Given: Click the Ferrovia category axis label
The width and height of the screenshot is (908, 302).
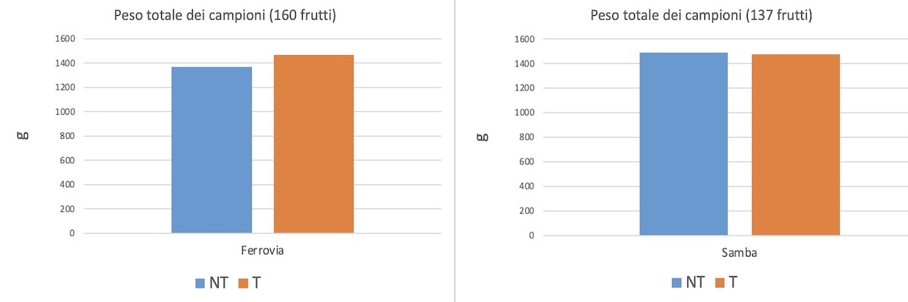Looking at the screenshot, I should [x=261, y=251].
